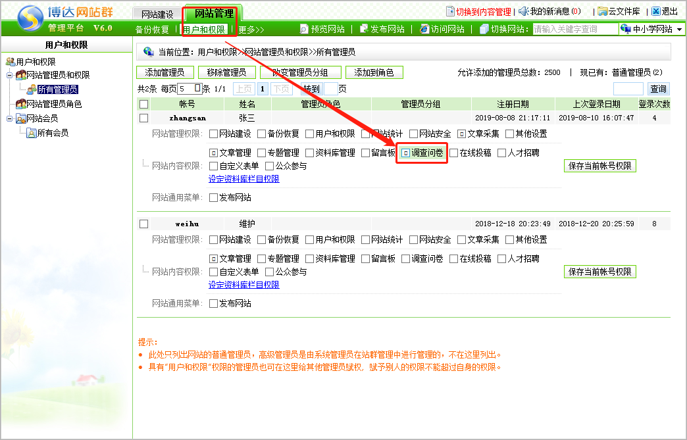Image resolution: width=687 pixels, height=440 pixels.
Task: Open the 设定资料库栏目权限 link for zhangsan
Action: [243, 179]
